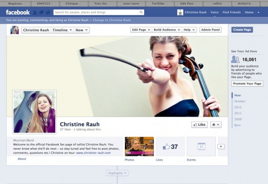Go to Home in top bar
Viewport: 268px width, 184px height.
click(249, 12)
